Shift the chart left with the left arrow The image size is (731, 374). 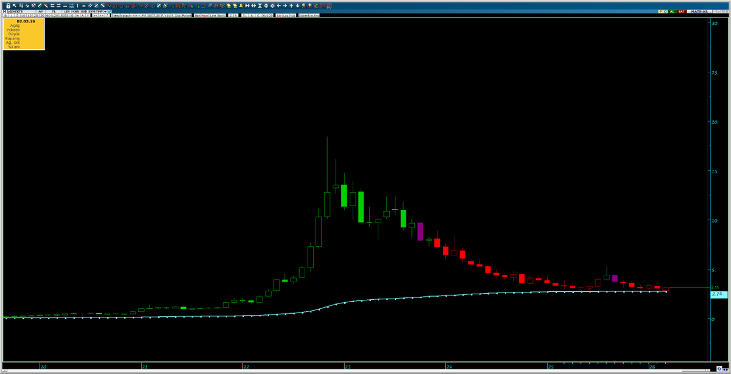coord(278,6)
